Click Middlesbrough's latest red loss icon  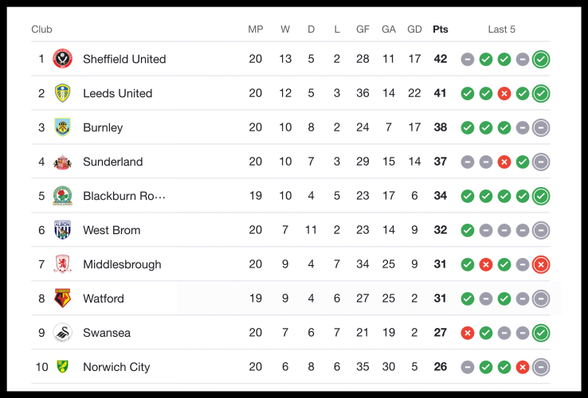(x=541, y=264)
